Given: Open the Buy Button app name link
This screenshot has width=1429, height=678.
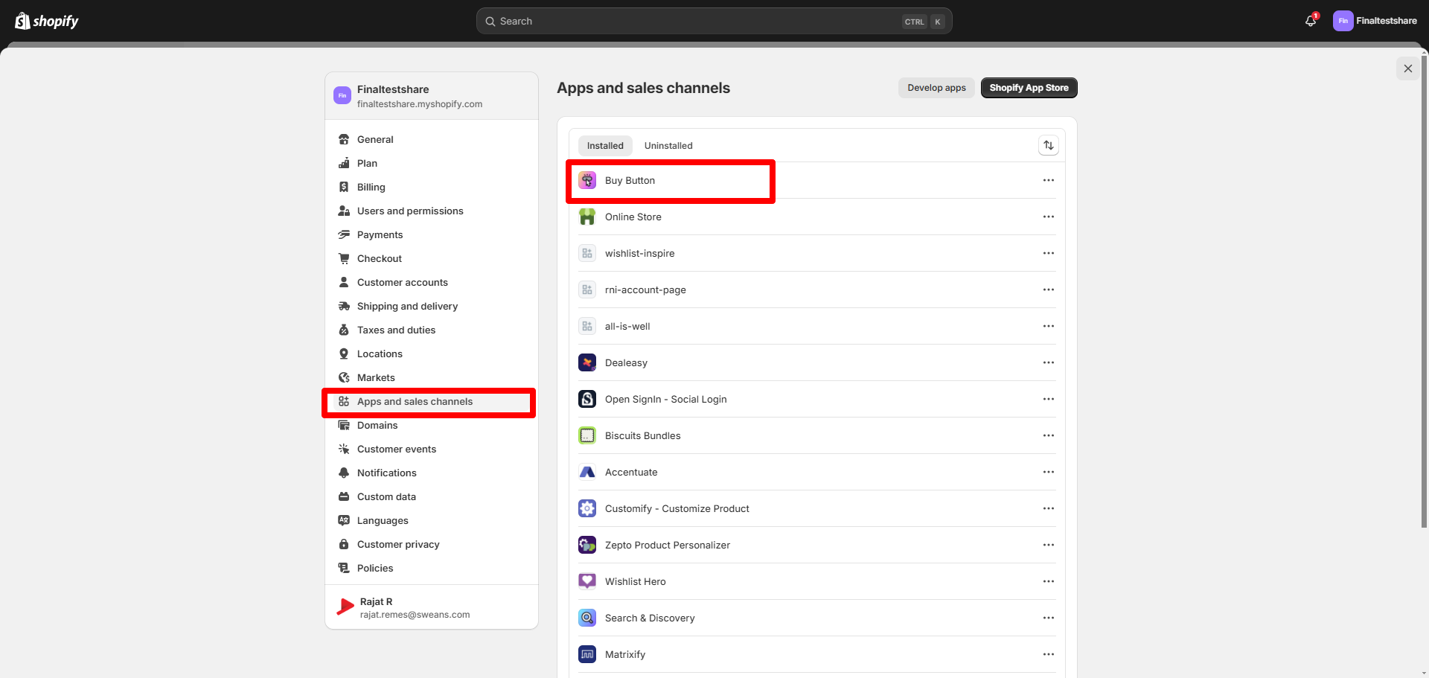Looking at the screenshot, I should pos(630,180).
